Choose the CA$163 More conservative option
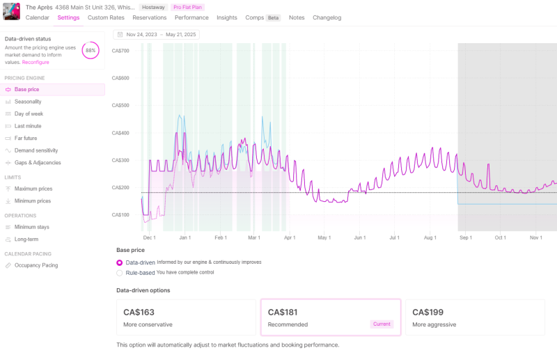This screenshot has width=557, height=355. 186,317
